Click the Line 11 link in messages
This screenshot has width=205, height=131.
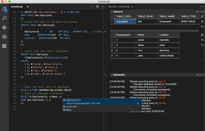coord(162,81)
